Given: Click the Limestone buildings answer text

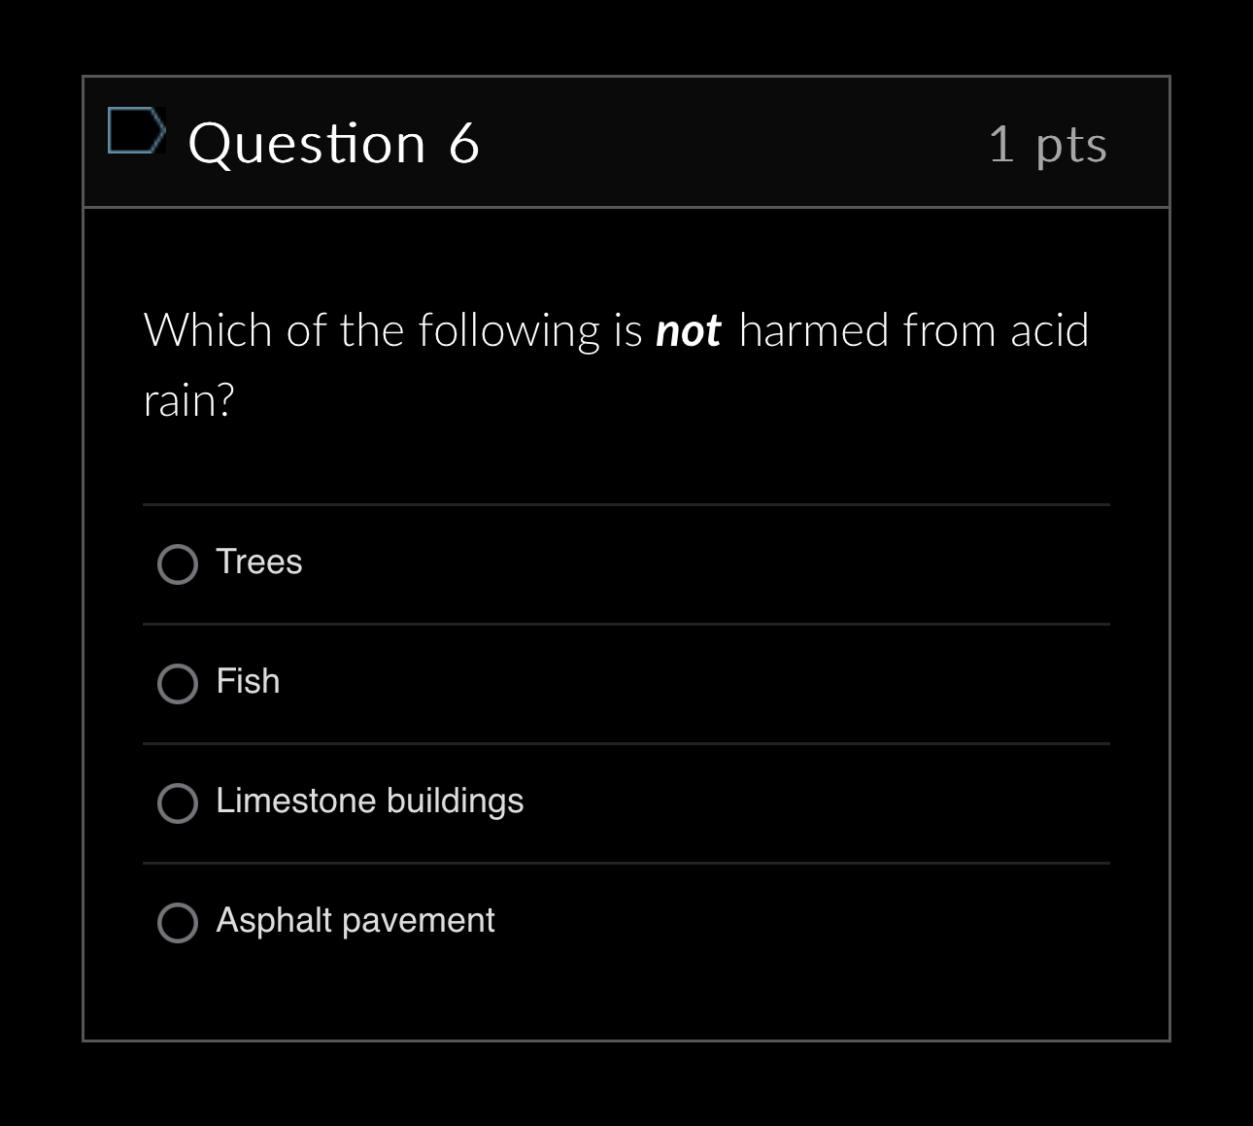Looking at the screenshot, I should pyautogui.click(x=369, y=802).
